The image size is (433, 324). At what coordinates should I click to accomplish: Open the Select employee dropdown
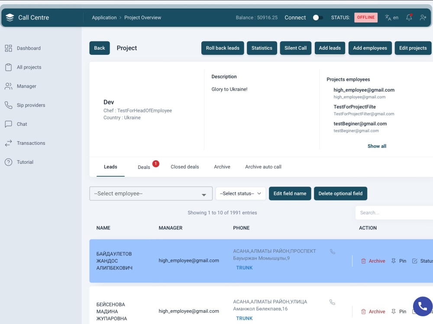point(151,194)
